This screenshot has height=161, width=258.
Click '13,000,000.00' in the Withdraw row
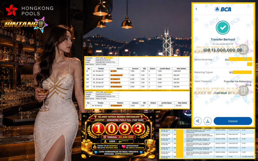(248, 156)
